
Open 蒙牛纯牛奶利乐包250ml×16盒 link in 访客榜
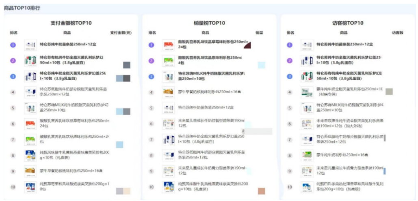(342, 155)
